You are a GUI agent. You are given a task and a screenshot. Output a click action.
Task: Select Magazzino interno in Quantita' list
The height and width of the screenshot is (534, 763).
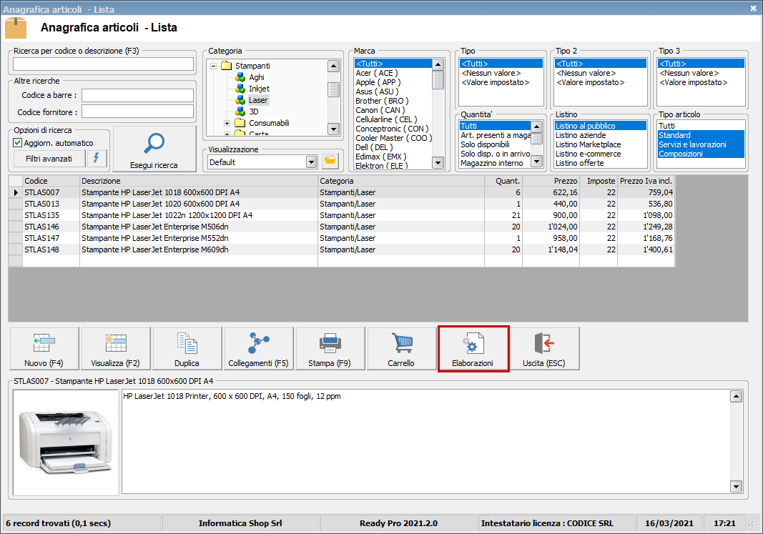point(495,163)
